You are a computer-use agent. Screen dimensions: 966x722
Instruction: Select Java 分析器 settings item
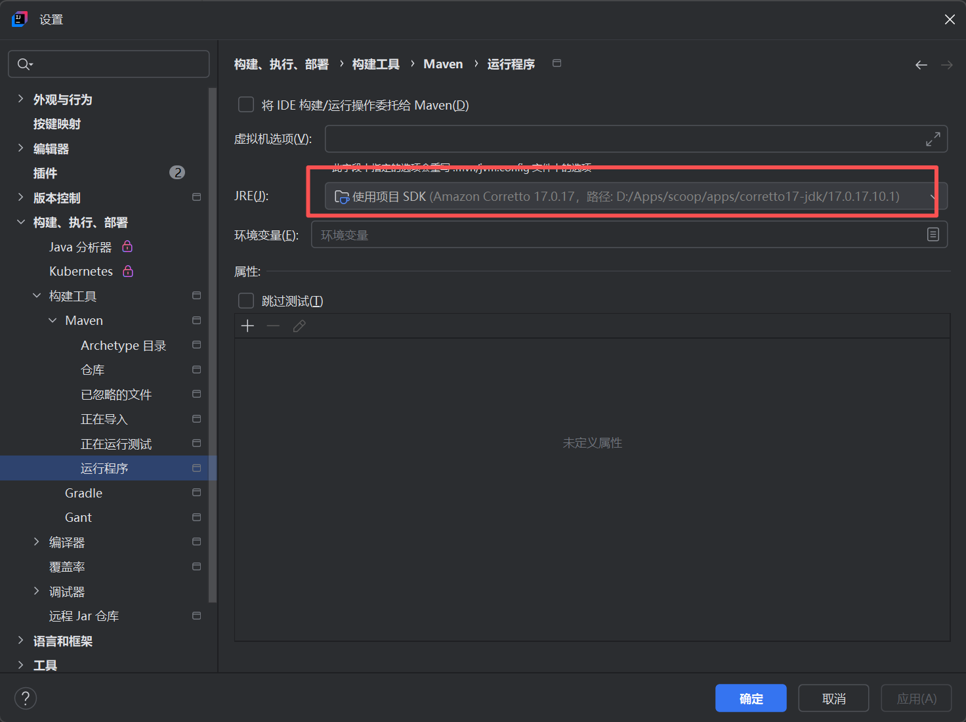tap(80, 247)
